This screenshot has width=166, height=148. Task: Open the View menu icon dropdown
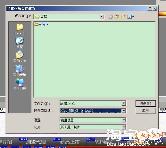click(131, 17)
